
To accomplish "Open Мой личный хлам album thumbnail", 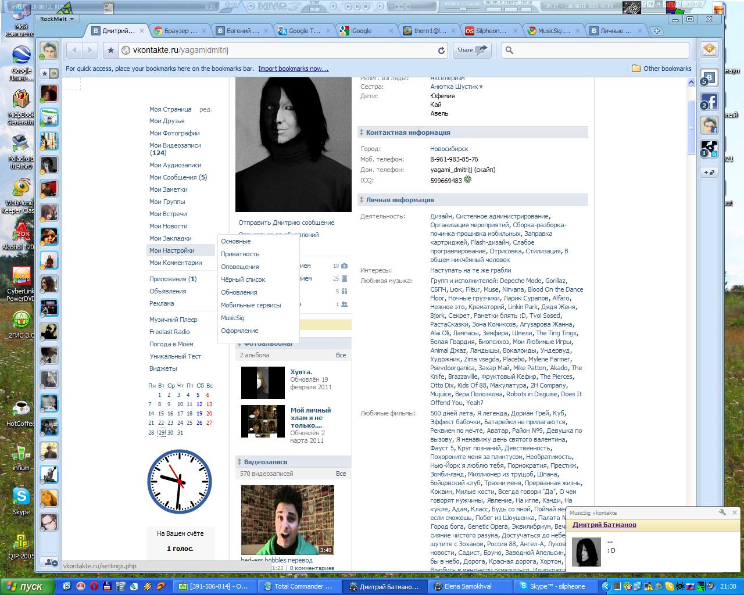I will tap(263, 421).
